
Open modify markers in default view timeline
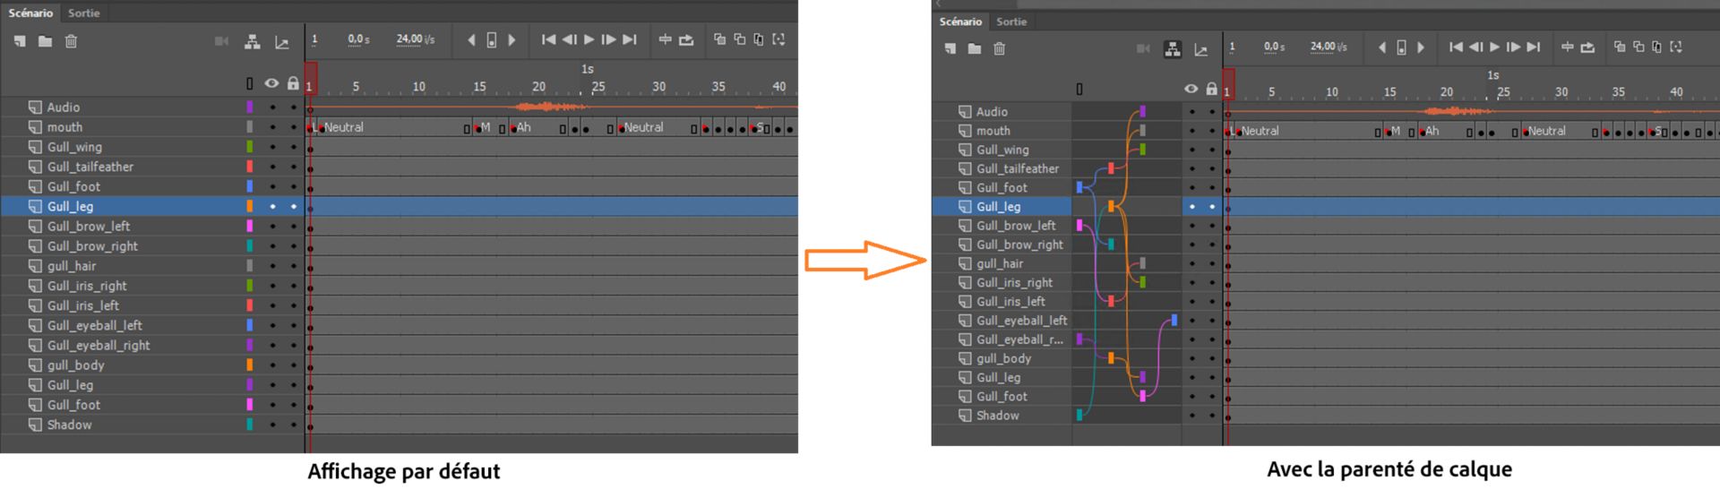(x=778, y=39)
